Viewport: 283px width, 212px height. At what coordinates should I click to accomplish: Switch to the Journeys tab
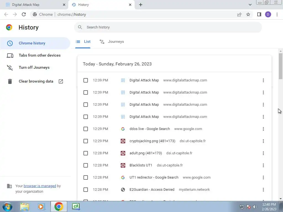pyautogui.click(x=112, y=42)
